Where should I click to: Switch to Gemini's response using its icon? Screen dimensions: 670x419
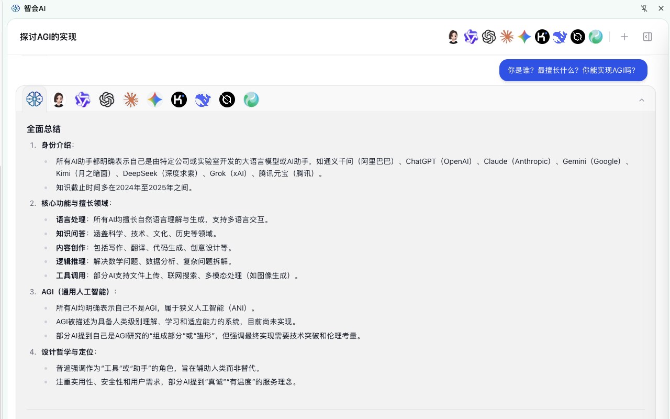tap(155, 100)
